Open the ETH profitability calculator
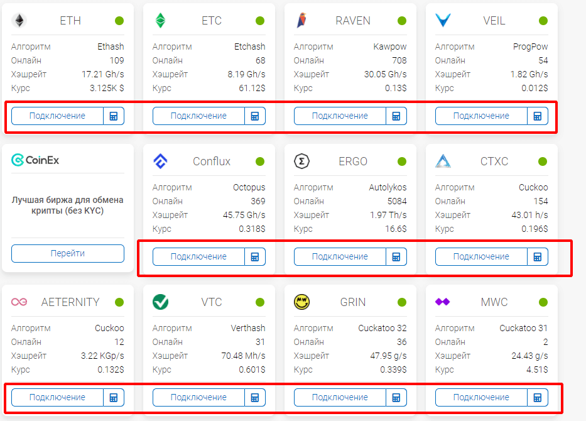586x421 pixels. tap(114, 116)
